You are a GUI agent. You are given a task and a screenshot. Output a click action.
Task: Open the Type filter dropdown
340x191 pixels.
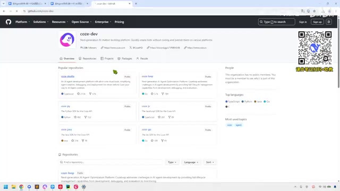tap(172, 162)
